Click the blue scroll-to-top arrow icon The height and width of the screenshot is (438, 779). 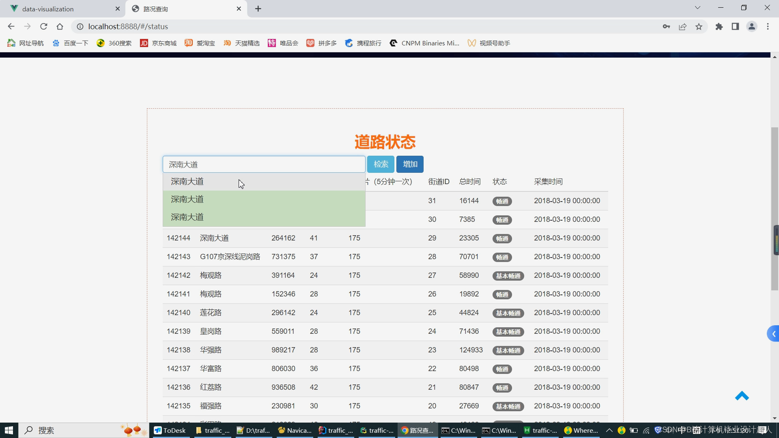(x=742, y=396)
